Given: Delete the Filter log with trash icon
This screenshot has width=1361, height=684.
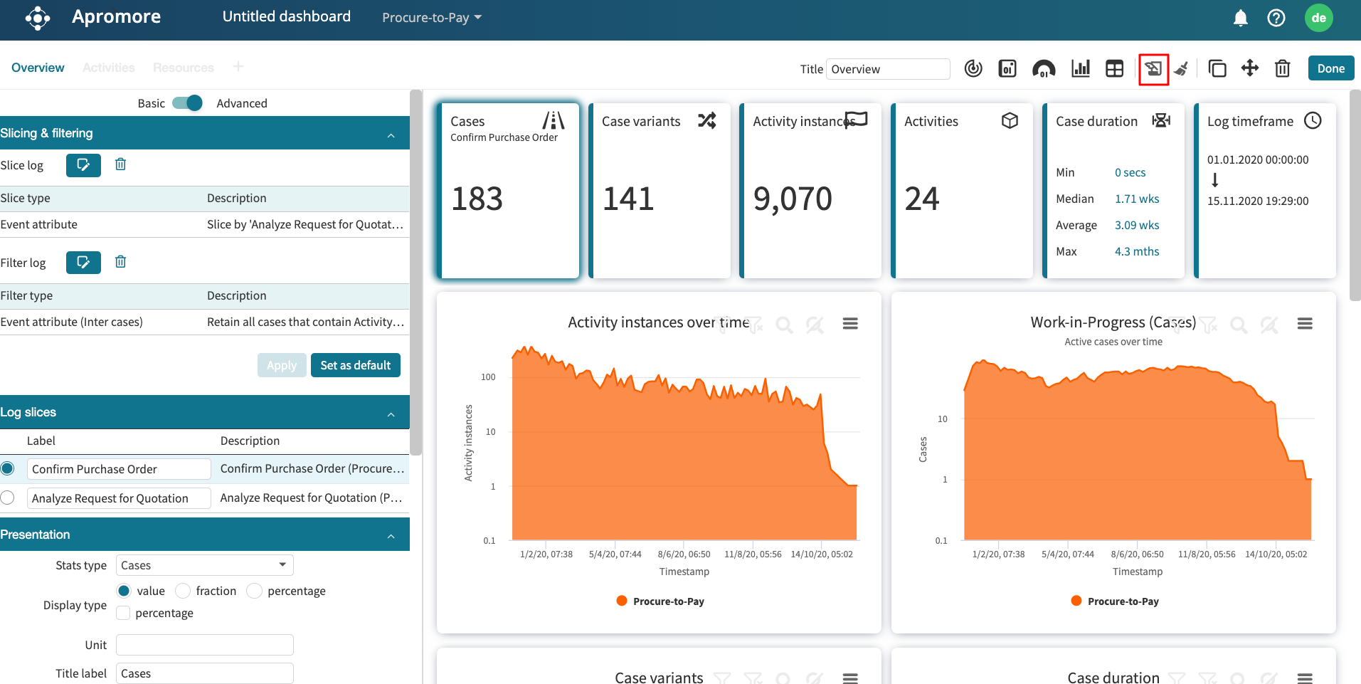Looking at the screenshot, I should coord(121,262).
